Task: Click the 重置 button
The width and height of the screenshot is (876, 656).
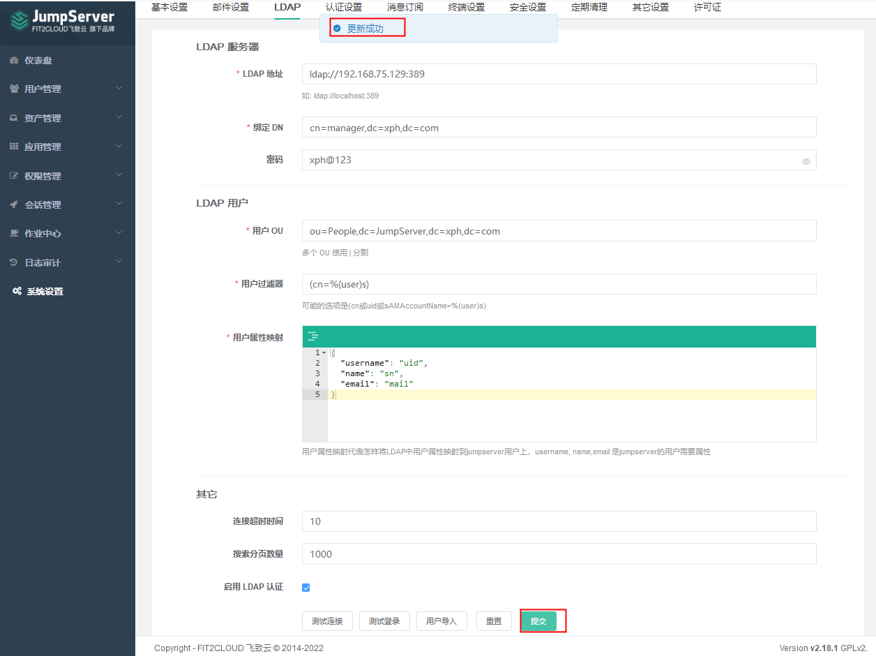Action: [494, 621]
